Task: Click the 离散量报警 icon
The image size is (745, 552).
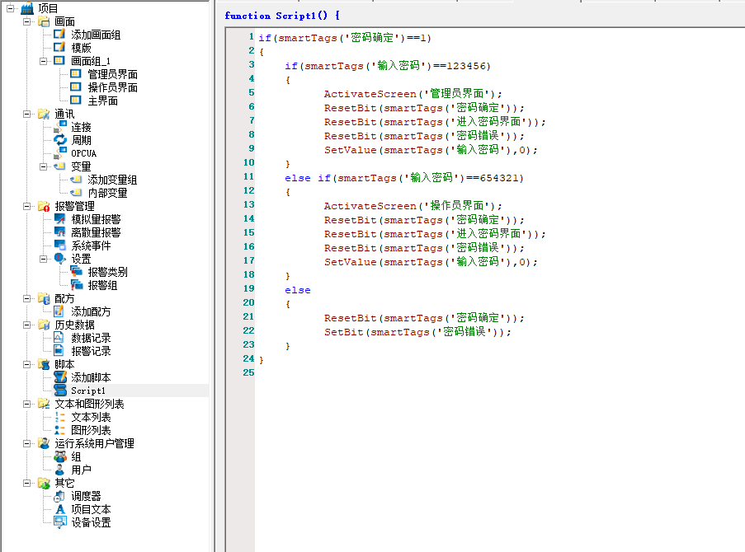Action: [x=60, y=232]
